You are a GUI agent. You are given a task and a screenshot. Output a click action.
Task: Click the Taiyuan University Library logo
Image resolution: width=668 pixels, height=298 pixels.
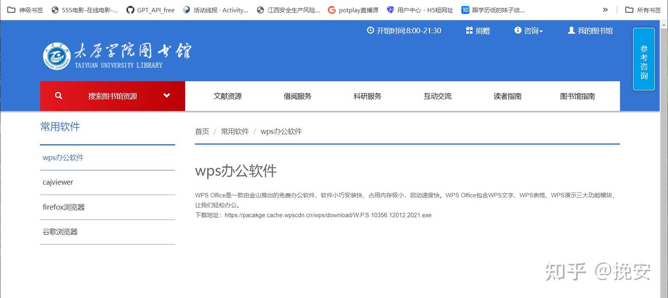[x=117, y=56]
